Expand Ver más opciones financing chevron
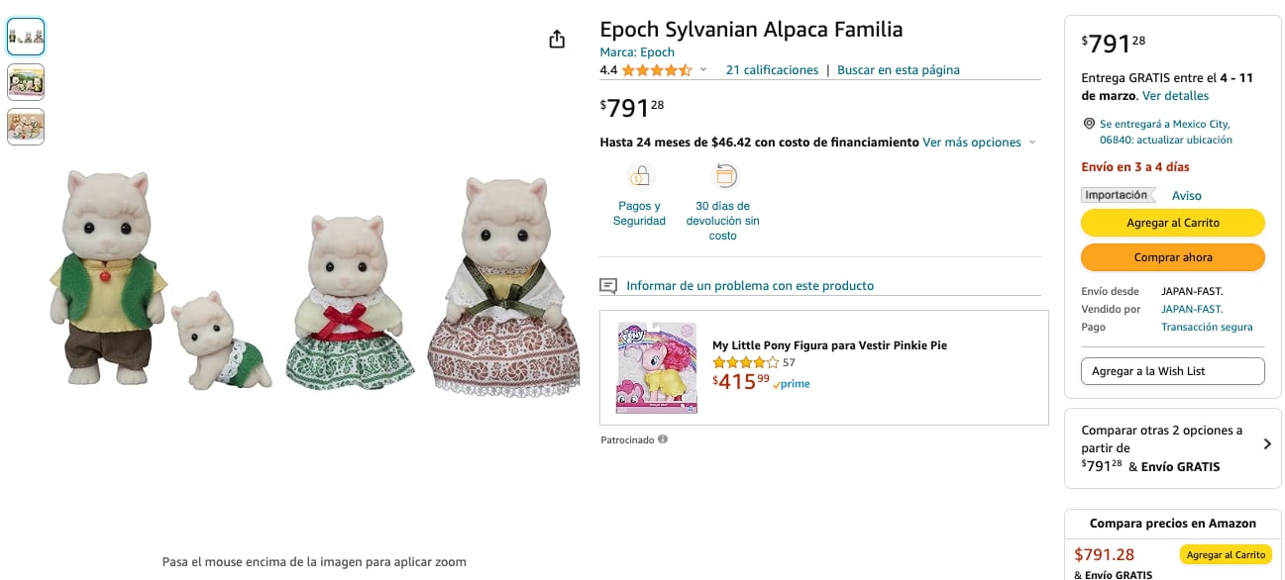 (1031, 143)
